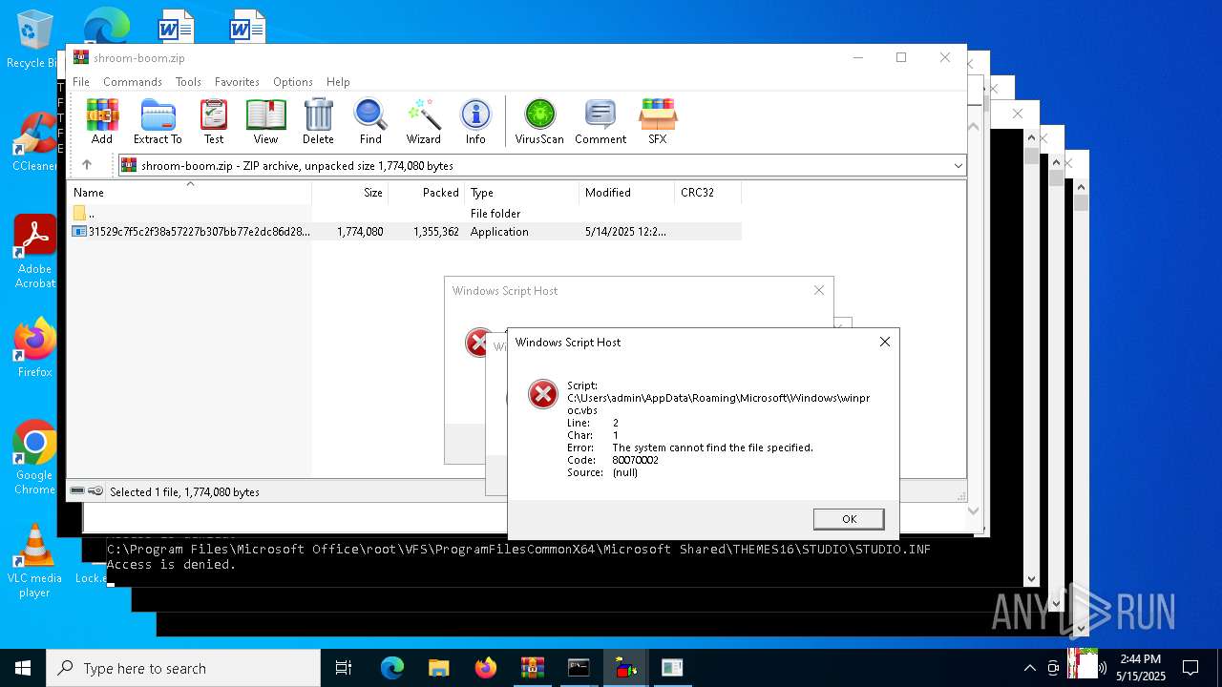Open Microsoft Edge desktop shortcut
1222x687 pixels.
[105, 27]
